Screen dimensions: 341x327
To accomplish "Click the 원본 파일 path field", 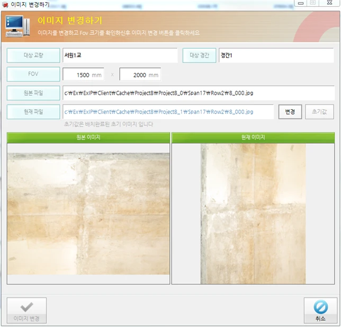I will pyautogui.click(x=199, y=93).
